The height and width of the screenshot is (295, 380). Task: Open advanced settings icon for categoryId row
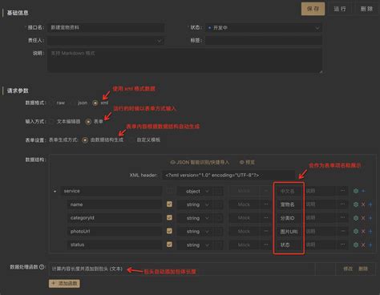coord(356,218)
